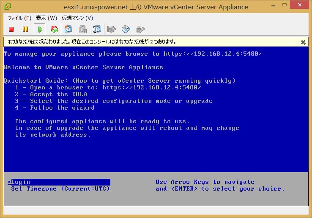
Task: Maximize the console window
Action: [285, 5]
